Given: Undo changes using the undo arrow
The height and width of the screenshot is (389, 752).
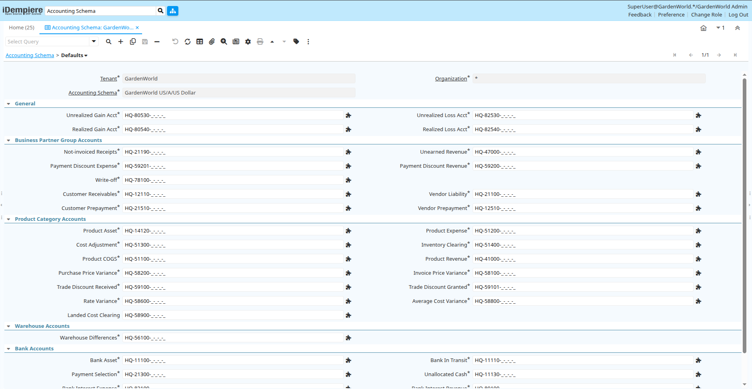Looking at the screenshot, I should pos(175,41).
